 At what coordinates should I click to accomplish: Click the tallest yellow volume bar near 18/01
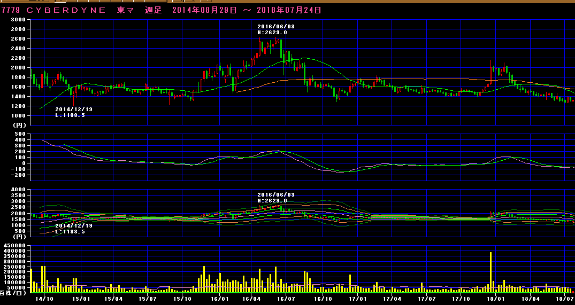(490, 272)
